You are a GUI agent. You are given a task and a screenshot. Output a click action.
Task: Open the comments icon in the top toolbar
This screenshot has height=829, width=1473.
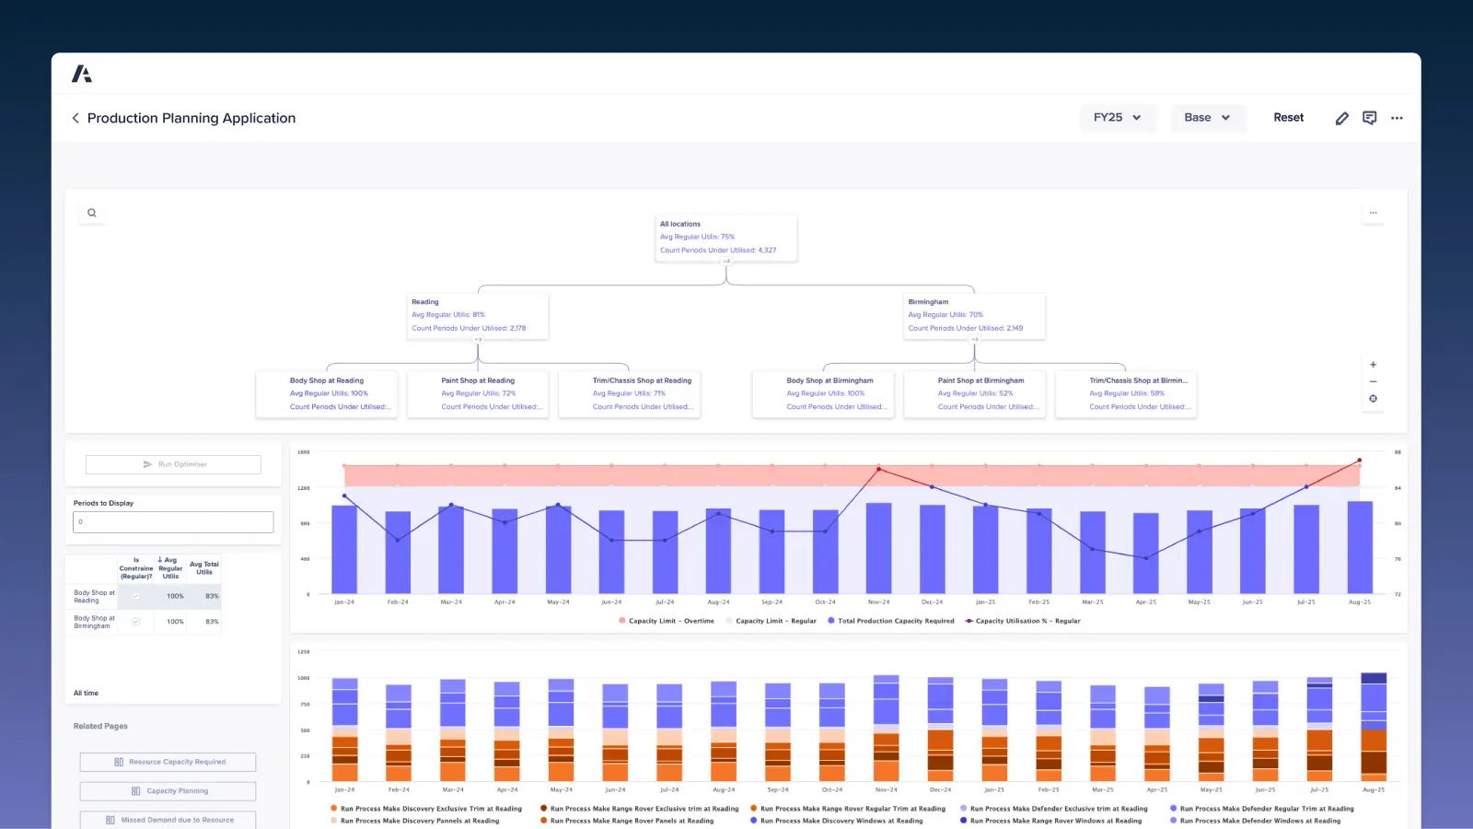[1369, 118]
